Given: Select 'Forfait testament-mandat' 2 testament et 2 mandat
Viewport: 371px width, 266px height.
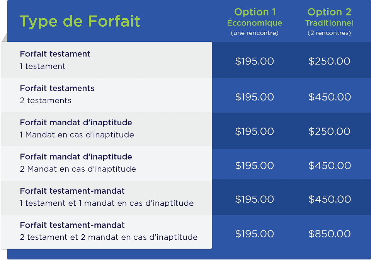Looking at the screenshot, I should (x=107, y=232).
